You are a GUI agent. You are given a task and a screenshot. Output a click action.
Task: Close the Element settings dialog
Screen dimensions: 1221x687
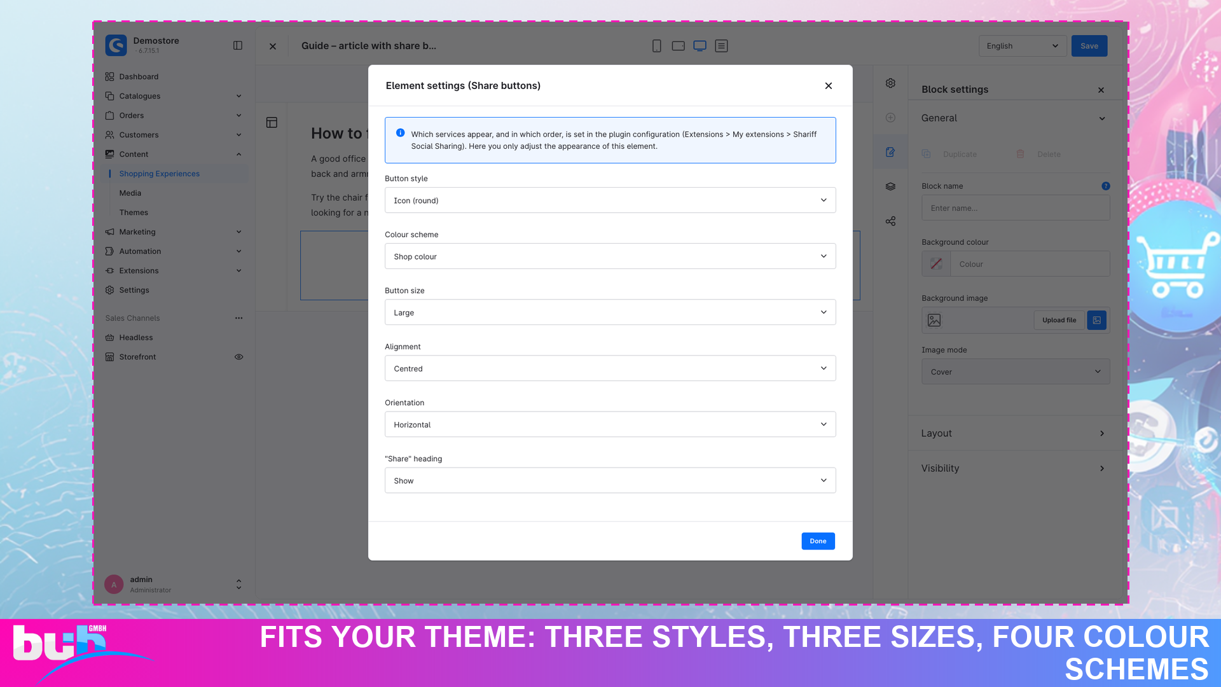(x=828, y=86)
